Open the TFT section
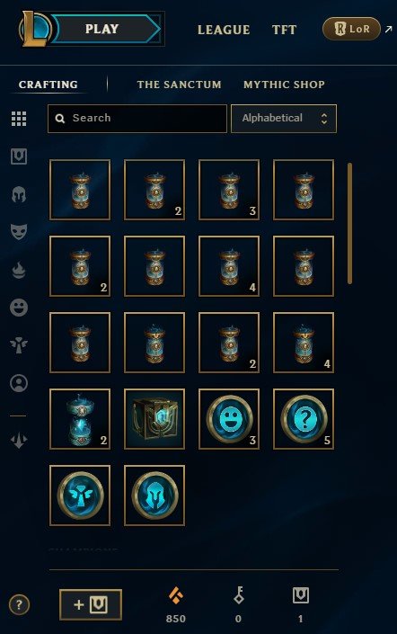The width and height of the screenshot is (397, 634). (285, 30)
